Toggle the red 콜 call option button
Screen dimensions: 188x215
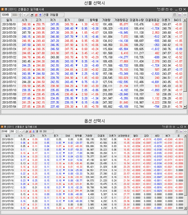click(36, 15)
